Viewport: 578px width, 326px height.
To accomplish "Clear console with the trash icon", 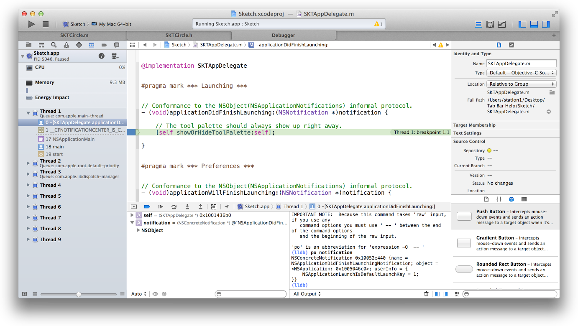I will coord(427,294).
